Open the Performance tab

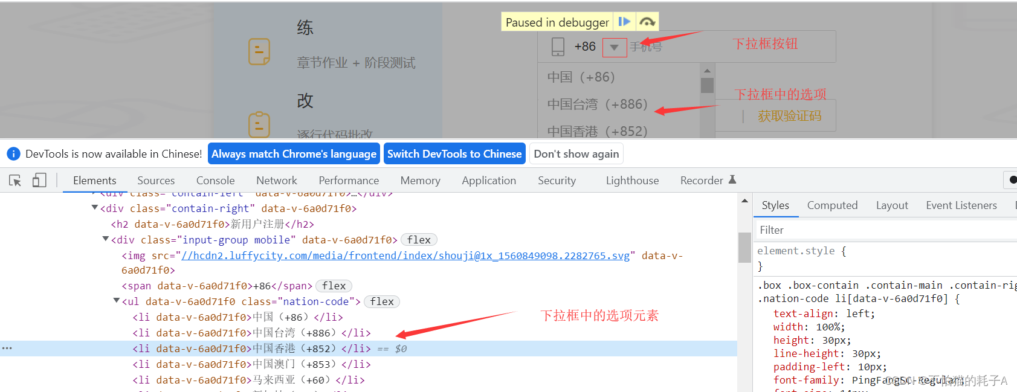[x=349, y=180]
